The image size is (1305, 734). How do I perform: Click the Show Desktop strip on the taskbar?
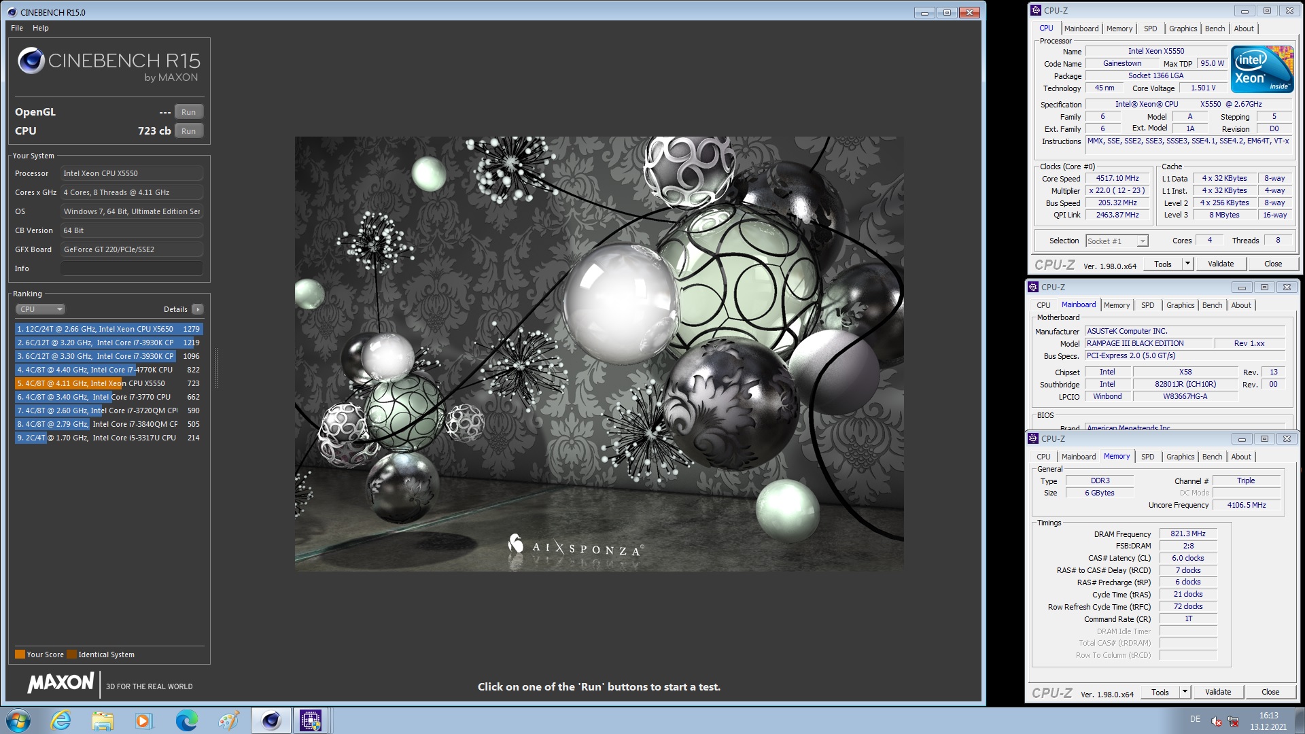1300,720
